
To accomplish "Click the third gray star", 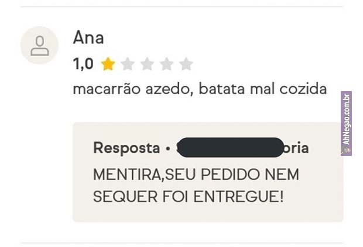I will tap(147, 64).
